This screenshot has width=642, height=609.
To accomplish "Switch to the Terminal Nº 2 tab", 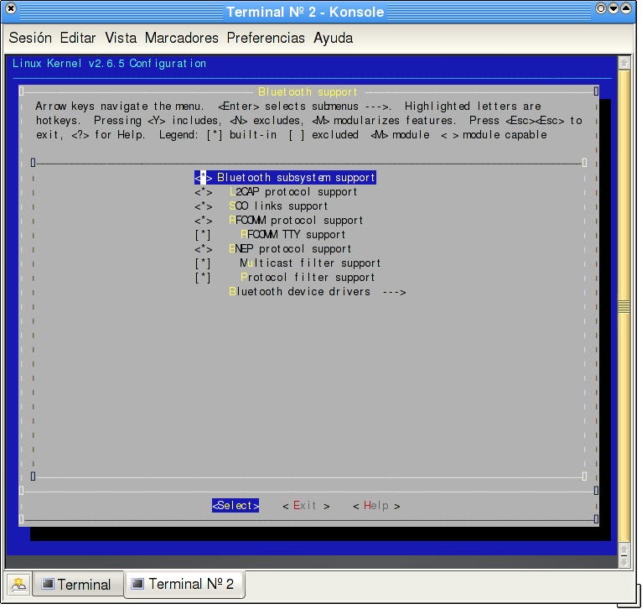I will tap(184, 584).
